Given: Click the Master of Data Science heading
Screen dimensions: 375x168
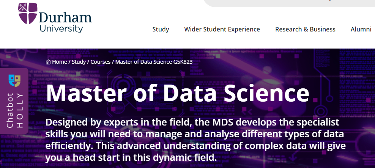Looking at the screenshot, I should (178, 93).
